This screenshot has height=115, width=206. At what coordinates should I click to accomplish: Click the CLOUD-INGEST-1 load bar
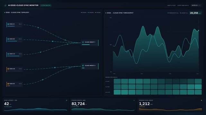tap(90, 45)
